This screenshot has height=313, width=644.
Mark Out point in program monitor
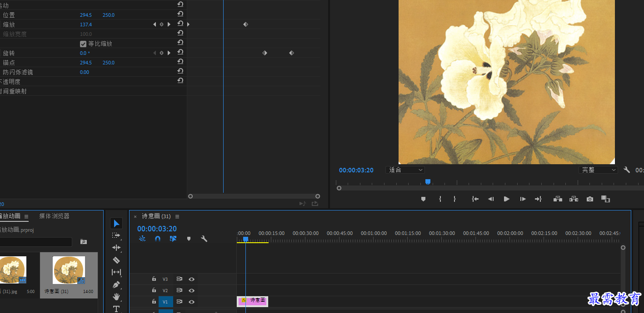(x=454, y=199)
